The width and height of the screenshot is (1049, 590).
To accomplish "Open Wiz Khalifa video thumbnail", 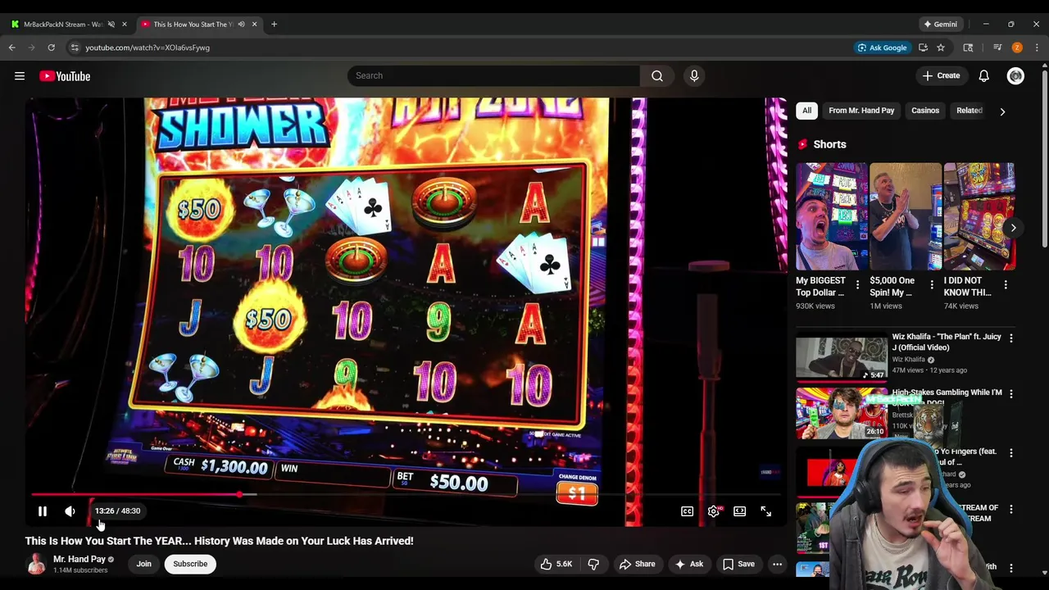I will tap(842, 357).
